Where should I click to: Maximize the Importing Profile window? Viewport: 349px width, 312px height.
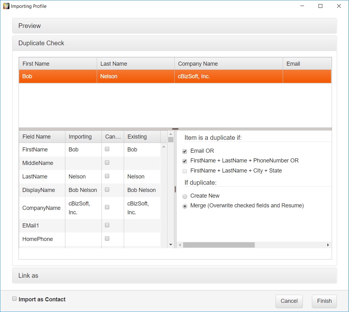tap(320, 6)
